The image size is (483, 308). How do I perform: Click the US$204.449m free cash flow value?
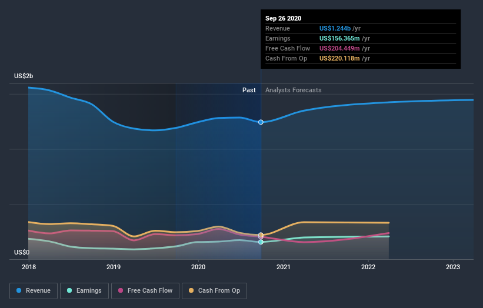pos(339,48)
